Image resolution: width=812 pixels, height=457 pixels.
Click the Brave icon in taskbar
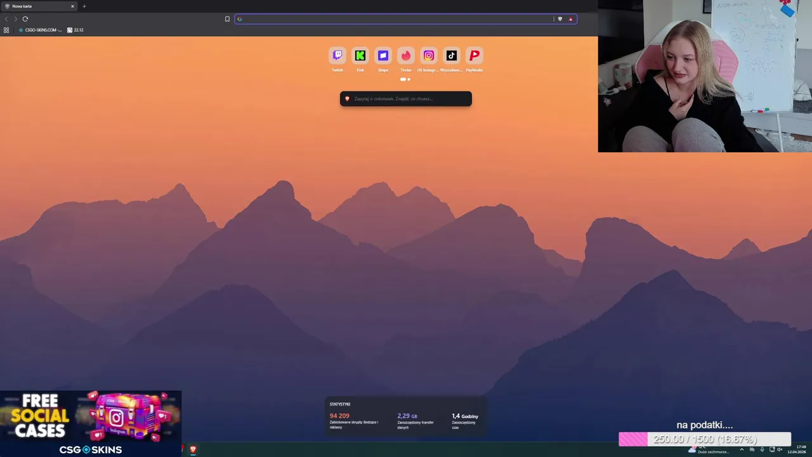[193, 449]
